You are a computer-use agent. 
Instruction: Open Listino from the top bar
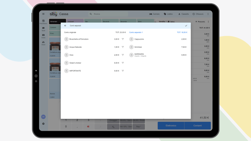pos(168,14)
